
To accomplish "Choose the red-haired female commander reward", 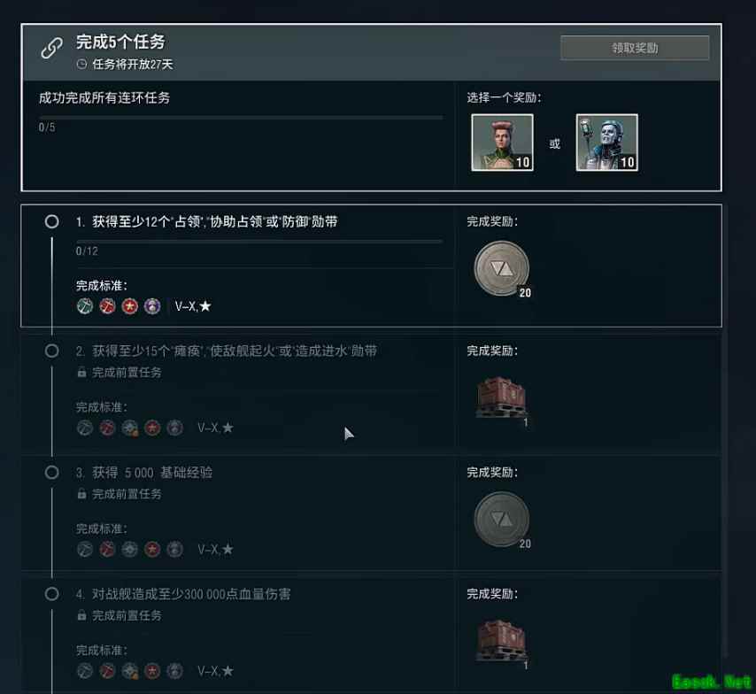I will 502,143.
